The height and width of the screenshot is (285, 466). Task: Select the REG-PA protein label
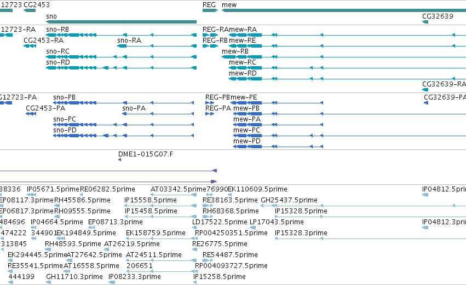pyautogui.click(x=218, y=108)
